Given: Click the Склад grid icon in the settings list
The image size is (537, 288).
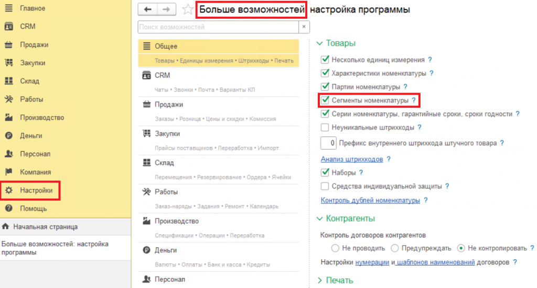Looking at the screenshot, I should click(147, 163).
